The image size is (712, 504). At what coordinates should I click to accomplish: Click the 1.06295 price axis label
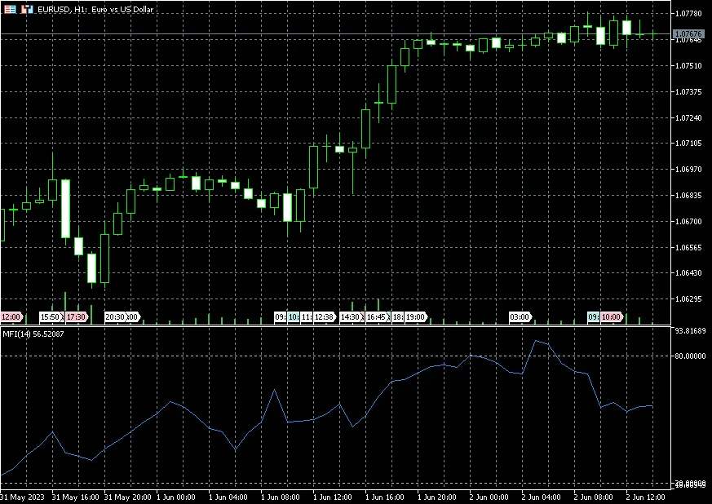click(x=688, y=299)
